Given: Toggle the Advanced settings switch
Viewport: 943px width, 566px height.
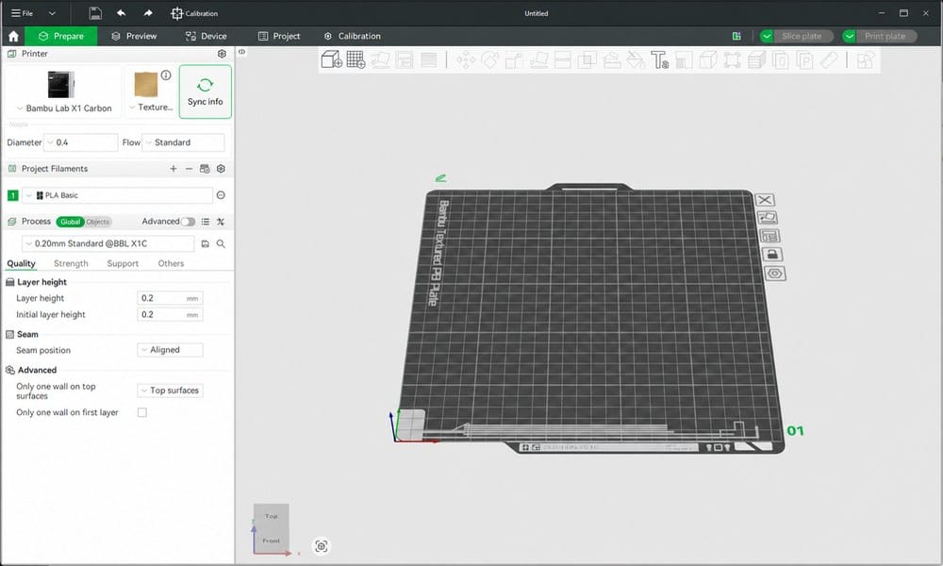Looking at the screenshot, I should (189, 222).
